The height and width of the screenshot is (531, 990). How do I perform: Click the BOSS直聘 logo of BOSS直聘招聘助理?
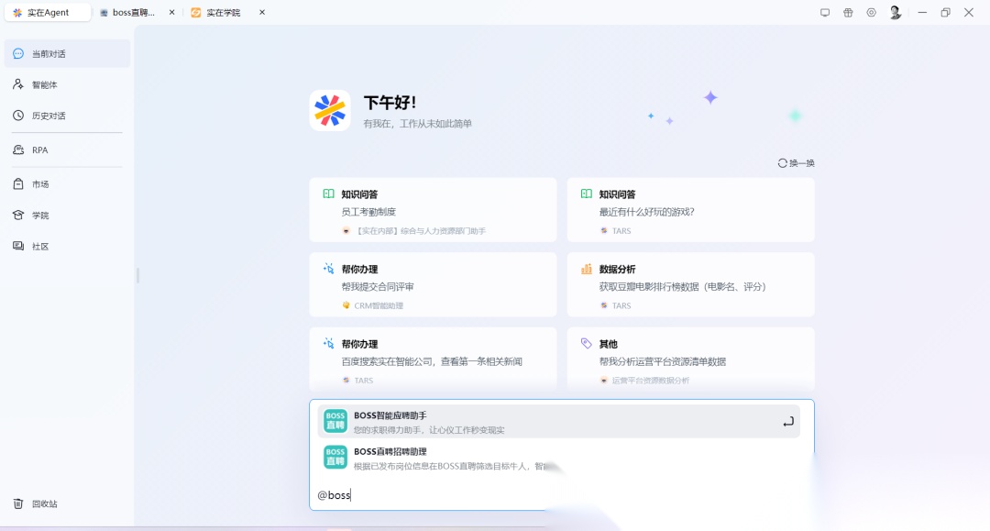[335, 457]
